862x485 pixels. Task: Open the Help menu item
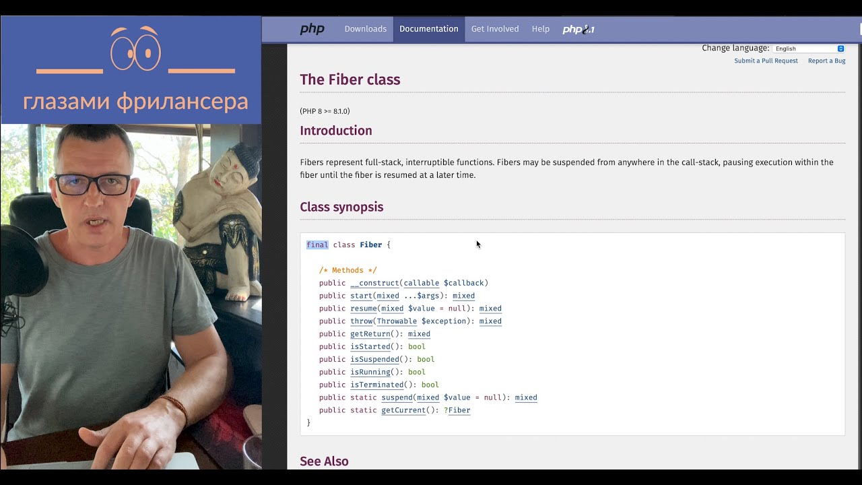[541, 29]
